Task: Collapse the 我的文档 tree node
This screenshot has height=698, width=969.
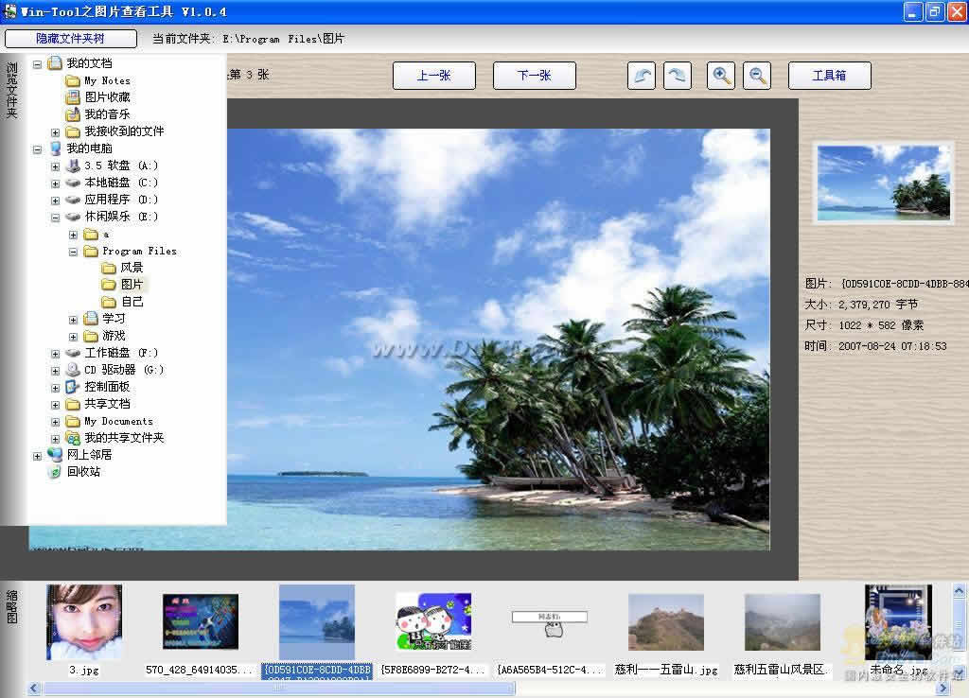Action: click(38, 63)
